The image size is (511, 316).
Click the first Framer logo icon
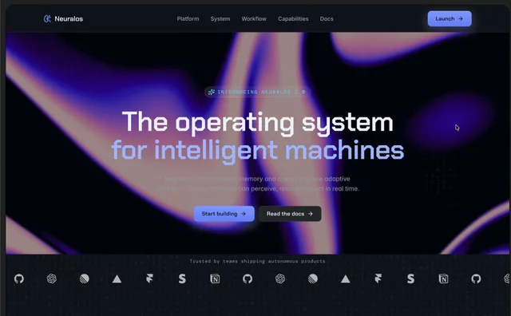pyautogui.click(x=149, y=278)
